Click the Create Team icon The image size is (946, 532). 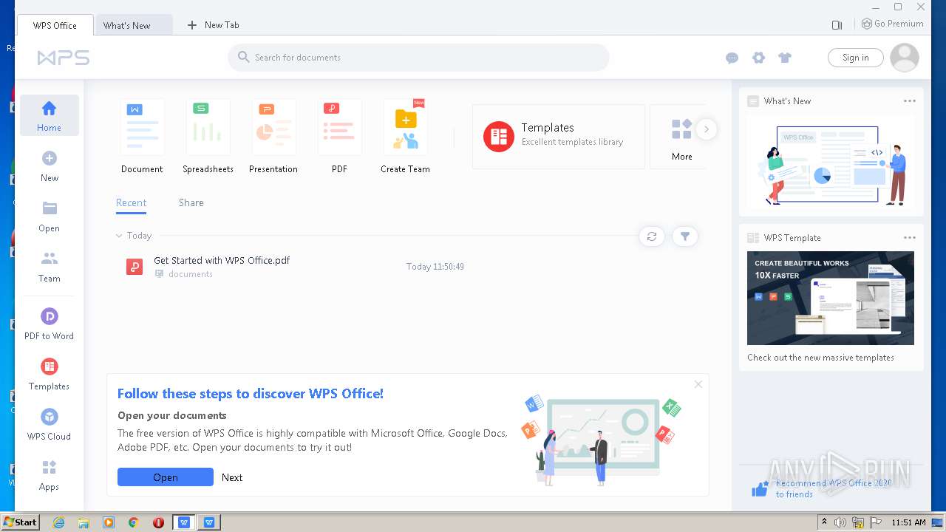coord(405,127)
